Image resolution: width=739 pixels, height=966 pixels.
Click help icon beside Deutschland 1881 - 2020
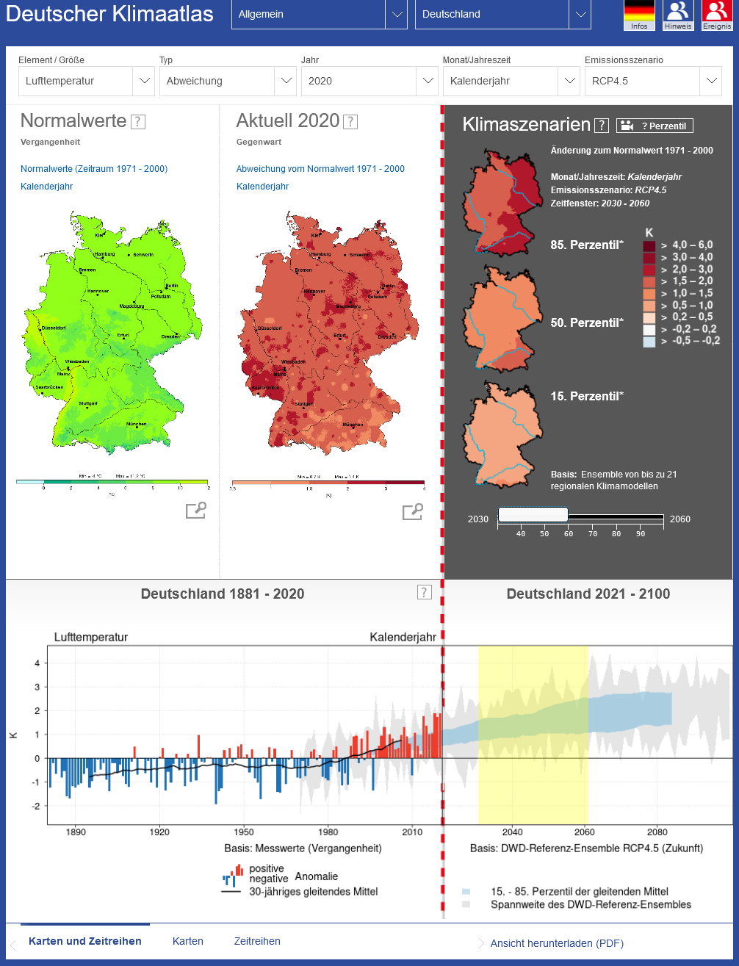[424, 592]
